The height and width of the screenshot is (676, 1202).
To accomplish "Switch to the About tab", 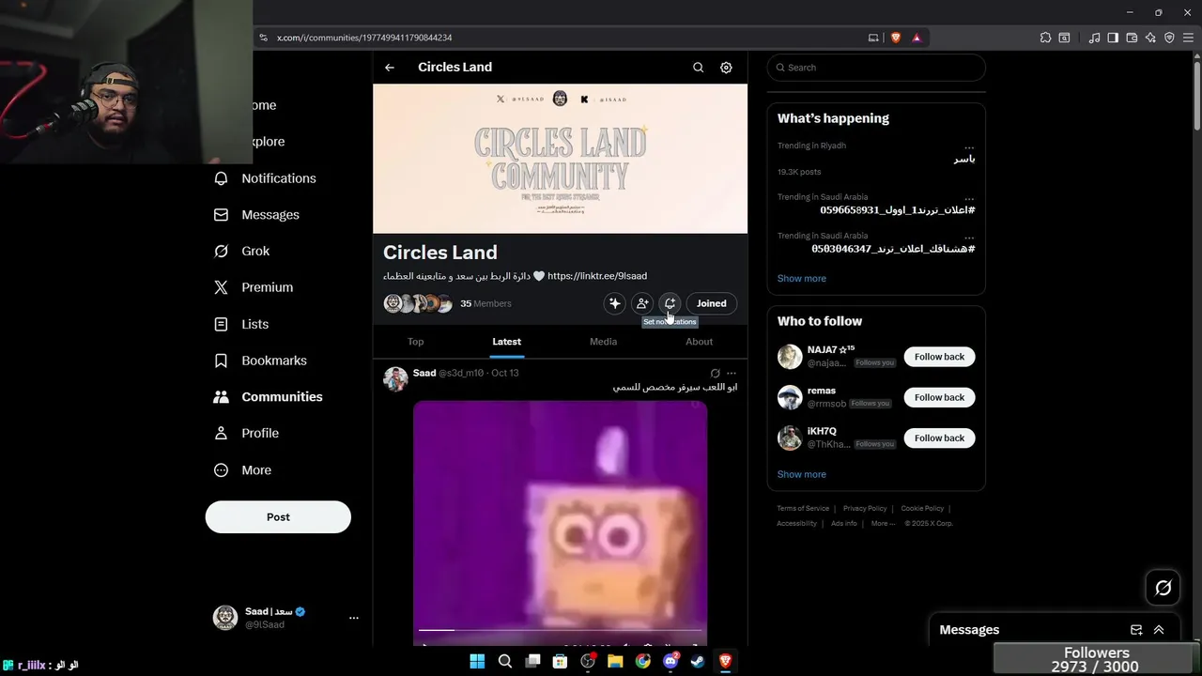I will (699, 342).
